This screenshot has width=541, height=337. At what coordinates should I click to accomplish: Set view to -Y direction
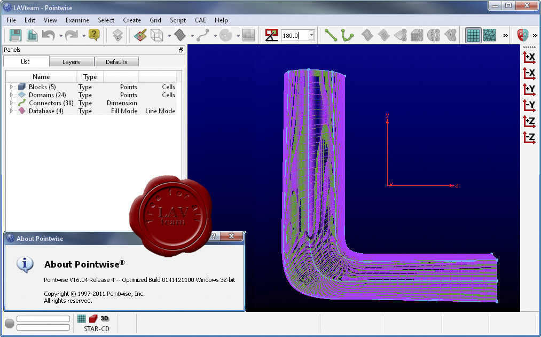(x=529, y=105)
